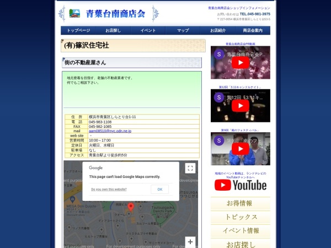Image resolution: width=331 pixels, height=248 pixels.
Task: Open the sidebar お店探し button below イベント情報
Action: pos(240,244)
